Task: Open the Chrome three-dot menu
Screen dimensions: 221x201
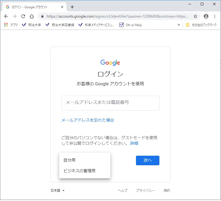Action: pos(215,16)
